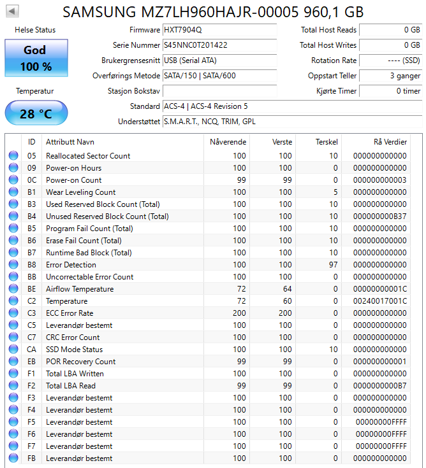Click status icon for Program Fail Count
This screenshot has width=426, height=468.
click(13, 228)
